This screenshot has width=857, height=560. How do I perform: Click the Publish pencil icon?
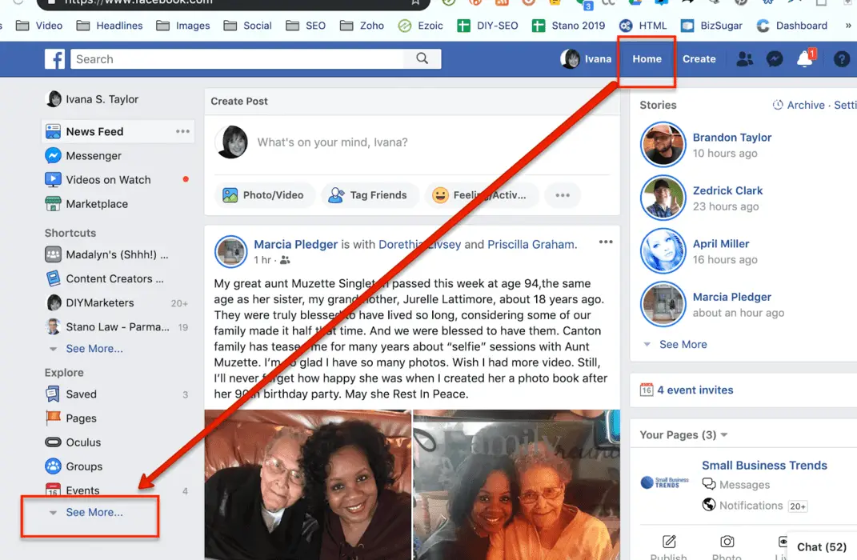669,542
